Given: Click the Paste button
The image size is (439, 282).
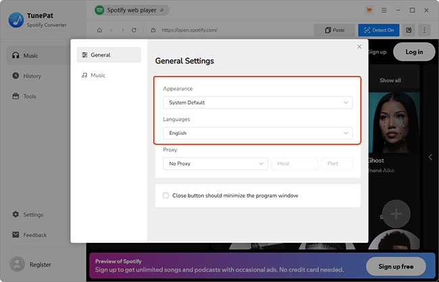Looking at the screenshot, I should pos(334,30).
